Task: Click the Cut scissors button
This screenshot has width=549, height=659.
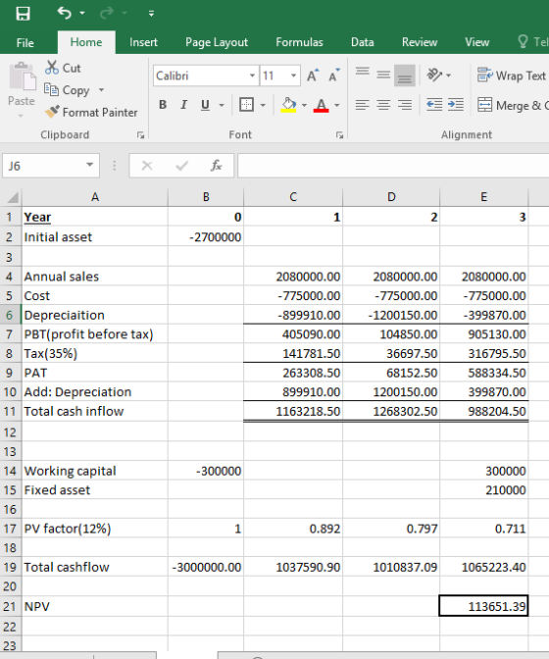Action: [x=63, y=68]
